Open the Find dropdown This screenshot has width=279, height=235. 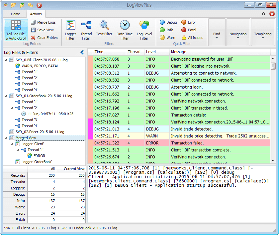tap(217, 32)
